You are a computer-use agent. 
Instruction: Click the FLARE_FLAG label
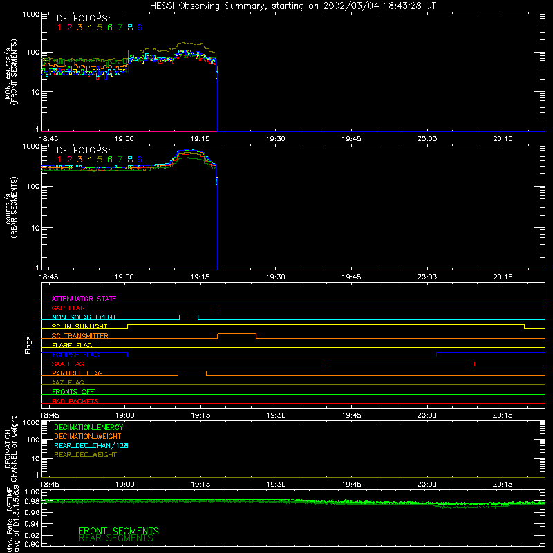tap(72, 345)
